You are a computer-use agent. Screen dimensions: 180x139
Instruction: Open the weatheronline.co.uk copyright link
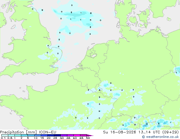coord(160,137)
